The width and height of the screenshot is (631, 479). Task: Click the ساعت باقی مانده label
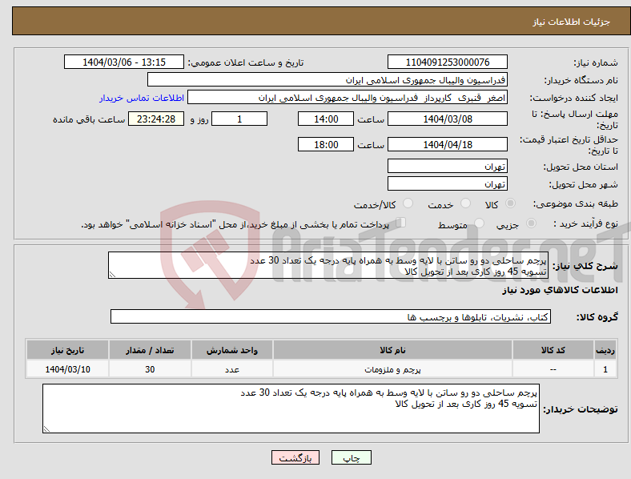(89, 119)
